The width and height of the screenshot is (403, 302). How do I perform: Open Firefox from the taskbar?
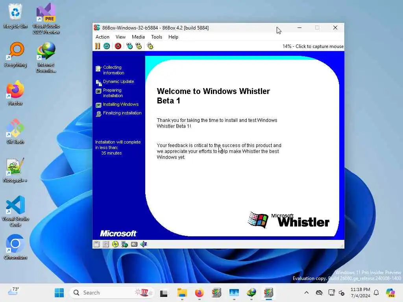(x=199, y=293)
